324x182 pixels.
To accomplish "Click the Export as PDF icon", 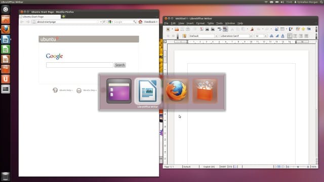I will 201,29.
